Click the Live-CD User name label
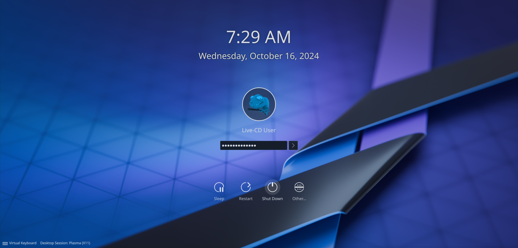 tap(259, 130)
